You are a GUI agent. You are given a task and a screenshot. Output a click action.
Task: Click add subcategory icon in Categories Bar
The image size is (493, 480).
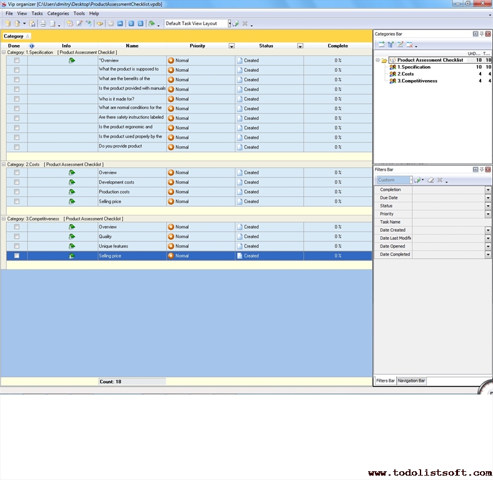pos(391,45)
